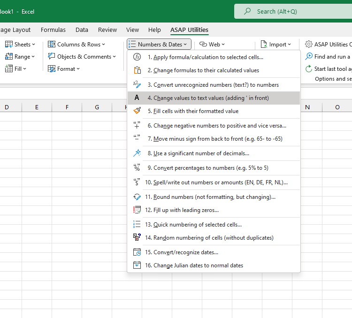Click the icon beside Convert unrecognized numbers

tap(137, 84)
